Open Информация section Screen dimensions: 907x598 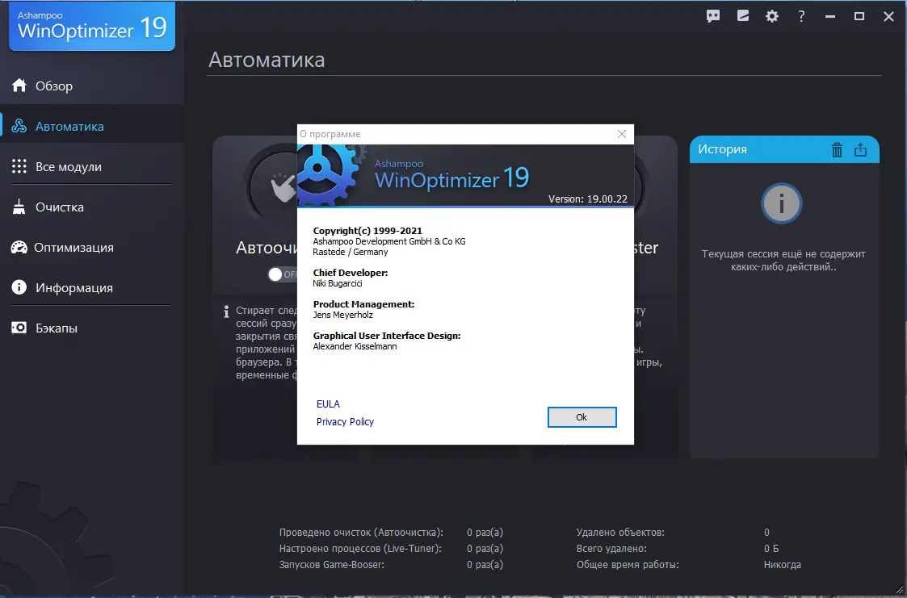click(93, 288)
